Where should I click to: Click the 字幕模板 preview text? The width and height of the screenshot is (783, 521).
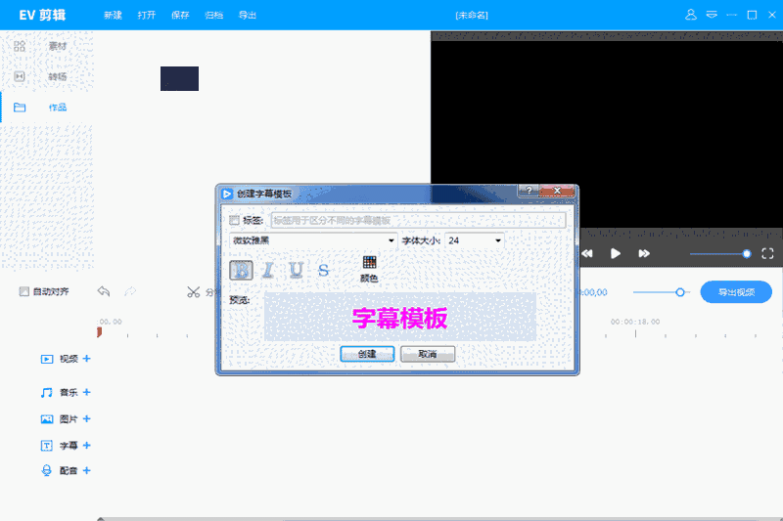tap(399, 318)
